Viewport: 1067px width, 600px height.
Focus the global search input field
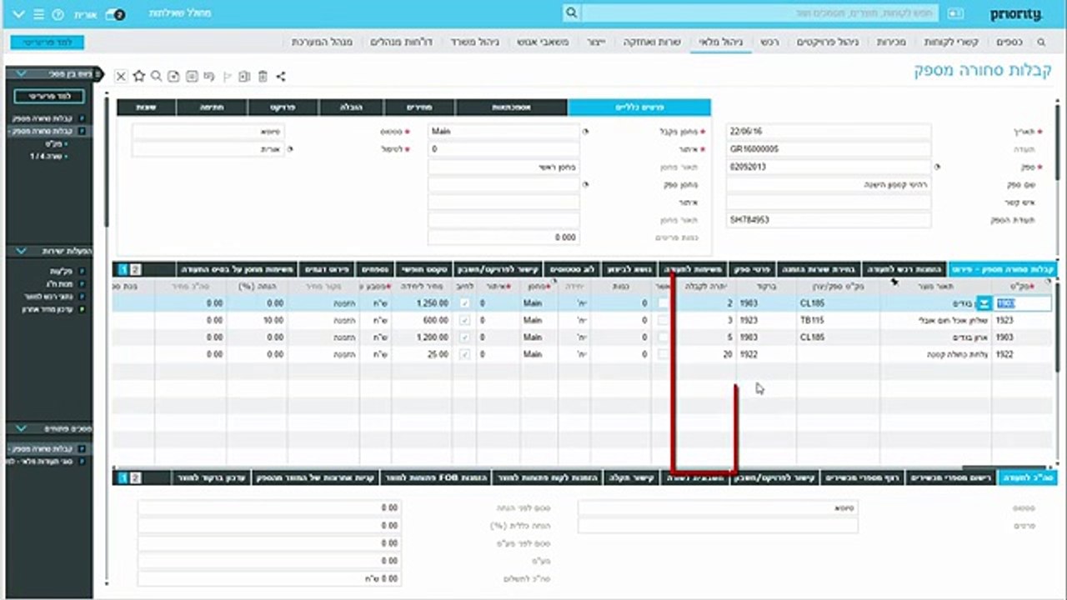(x=759, y=13)
